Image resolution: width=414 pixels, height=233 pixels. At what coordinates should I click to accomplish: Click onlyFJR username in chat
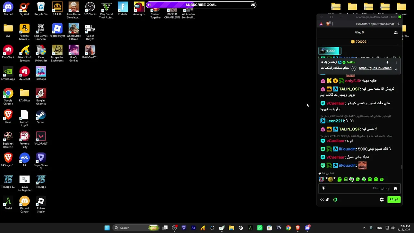(x=353, y=81)
